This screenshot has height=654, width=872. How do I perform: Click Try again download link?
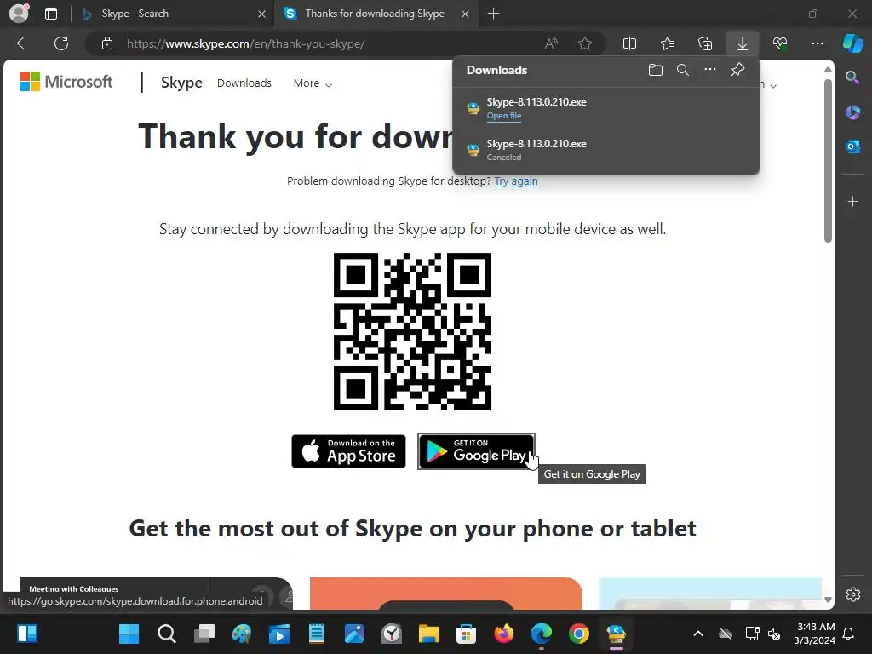point(516,181)
